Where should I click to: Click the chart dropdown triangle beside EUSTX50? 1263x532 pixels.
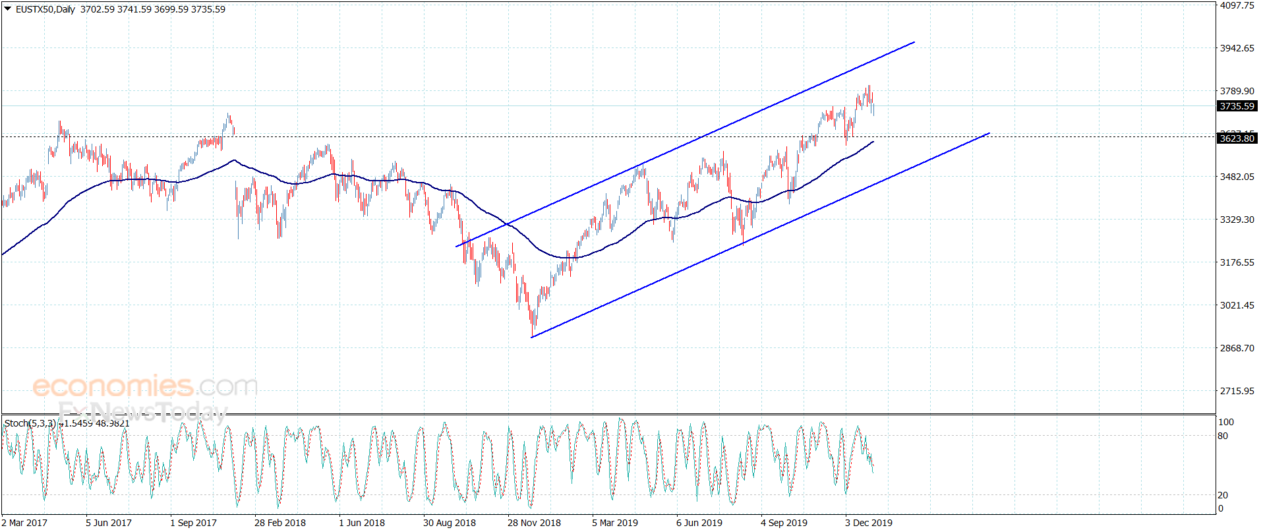pyautogui.click(x=7, y=9)
